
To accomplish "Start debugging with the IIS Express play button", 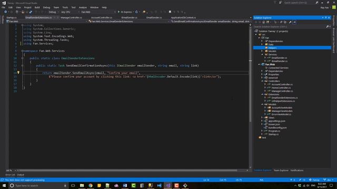I will point(118,12).
